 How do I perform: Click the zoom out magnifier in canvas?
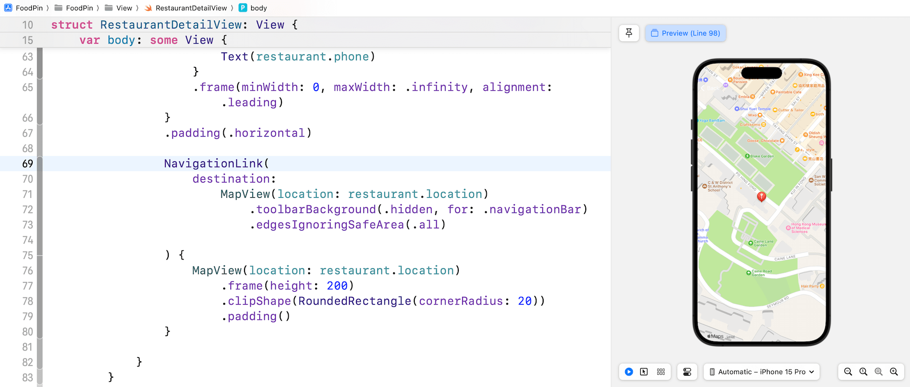click(848, 372)
